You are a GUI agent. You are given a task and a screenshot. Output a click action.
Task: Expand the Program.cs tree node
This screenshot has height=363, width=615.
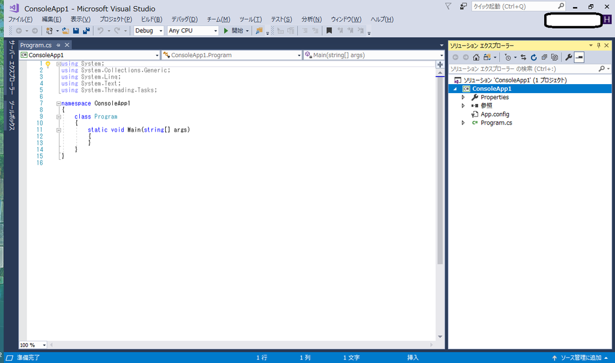coord(463,123)
